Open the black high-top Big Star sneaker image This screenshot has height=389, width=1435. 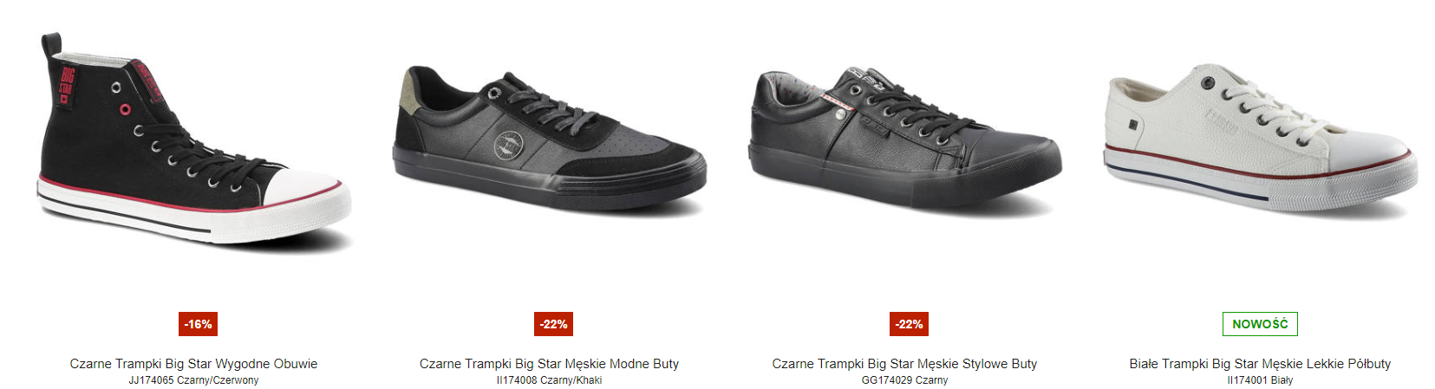click(194, 139)
